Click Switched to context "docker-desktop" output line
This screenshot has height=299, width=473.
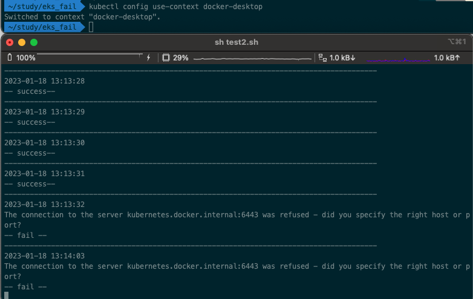tap(82, 17)
